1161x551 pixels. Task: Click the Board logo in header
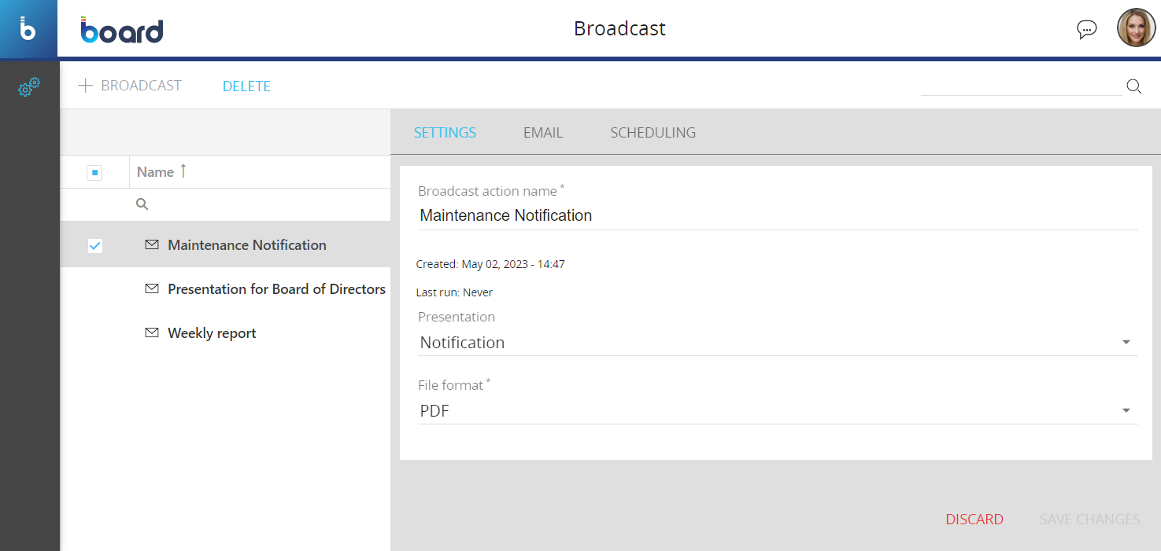[122, 30]
